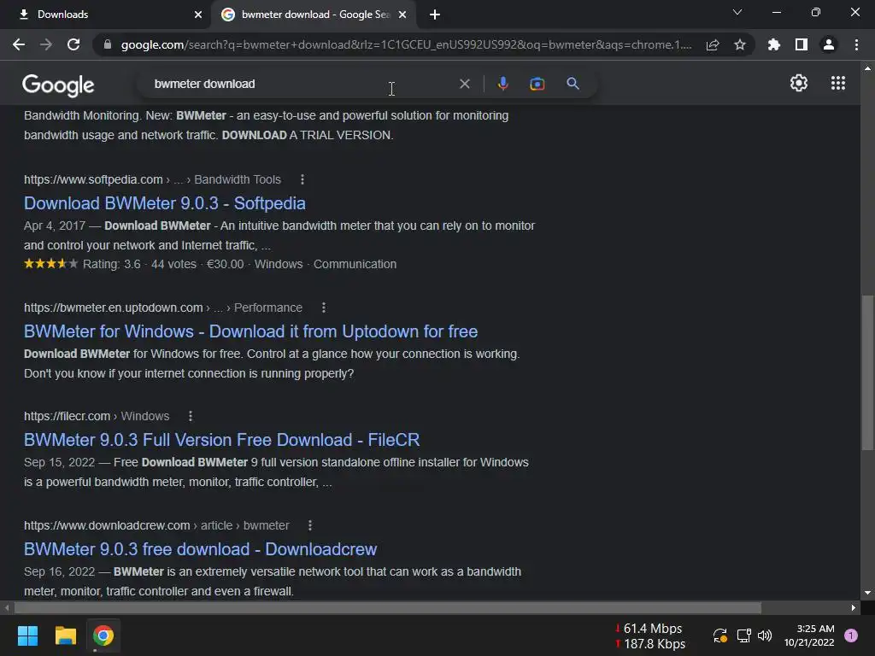Viewport: 875px width, 656px height.
Task: Click the forward navigation arrow
Action: (46, 44)
